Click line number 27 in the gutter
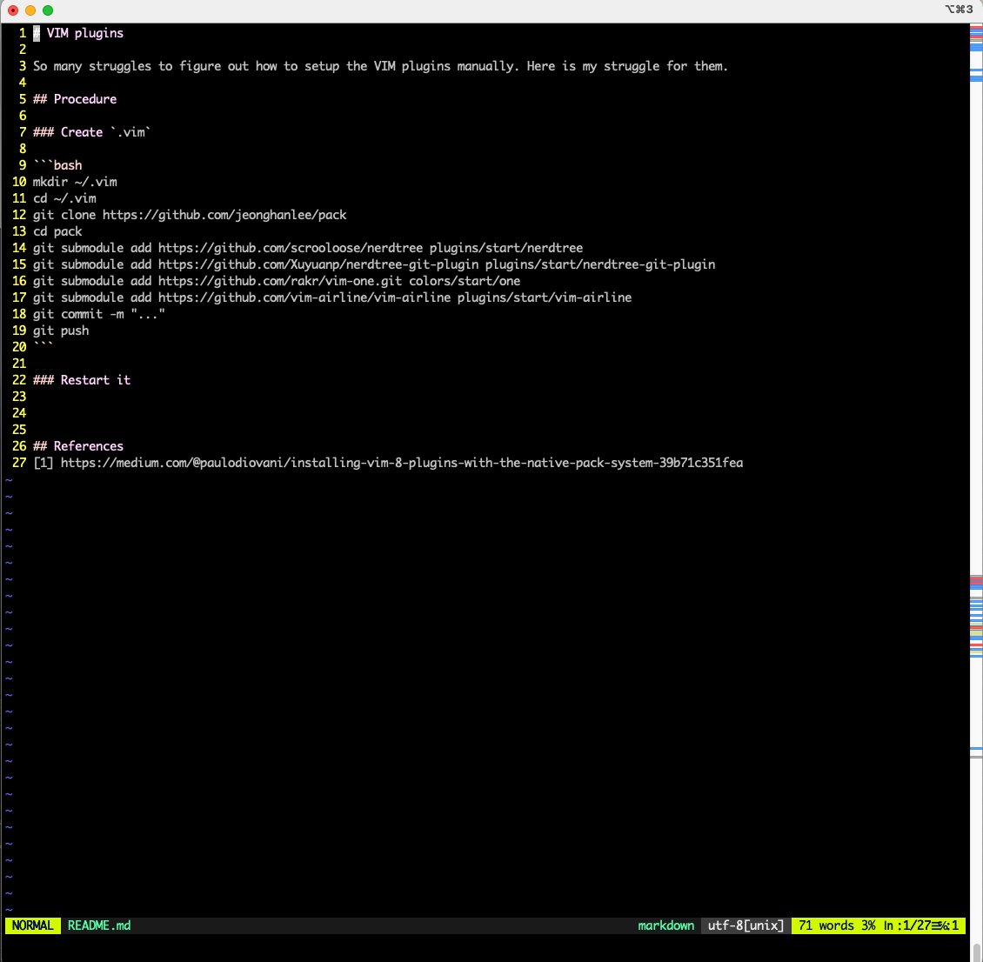983x962 pixels. pyautogui.click(x=19, y=463)
